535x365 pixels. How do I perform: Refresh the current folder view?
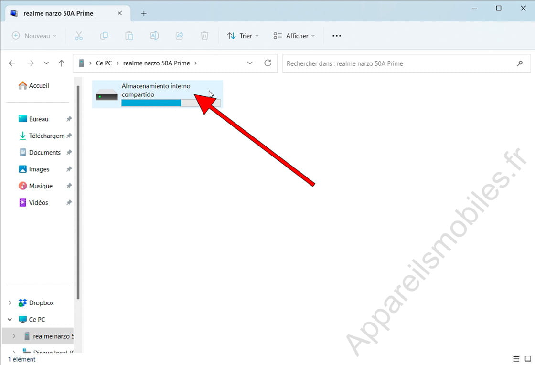[268, 63]
